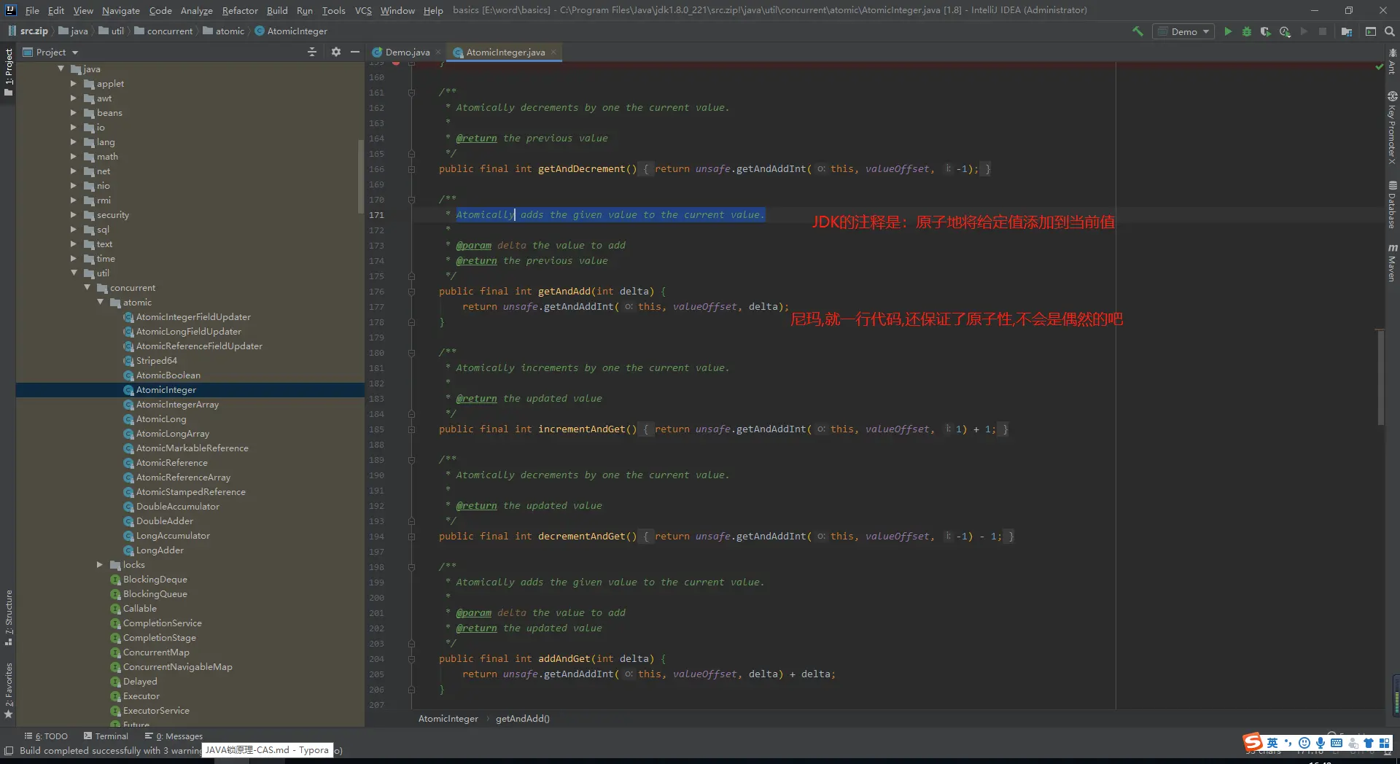
Task: Click the AtomicInteger class icon in tree
Action: coord(128,390)
